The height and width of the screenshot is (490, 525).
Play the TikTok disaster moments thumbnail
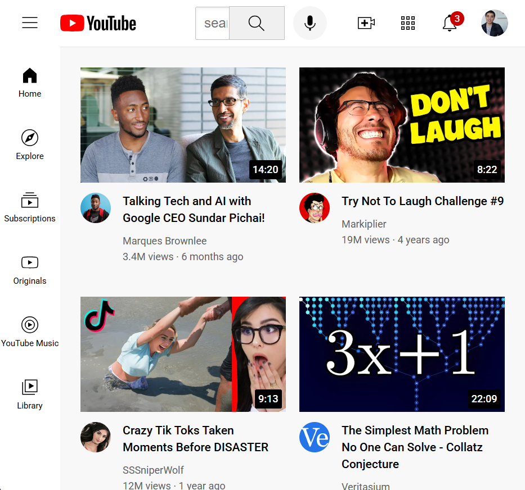pos(183,354)
